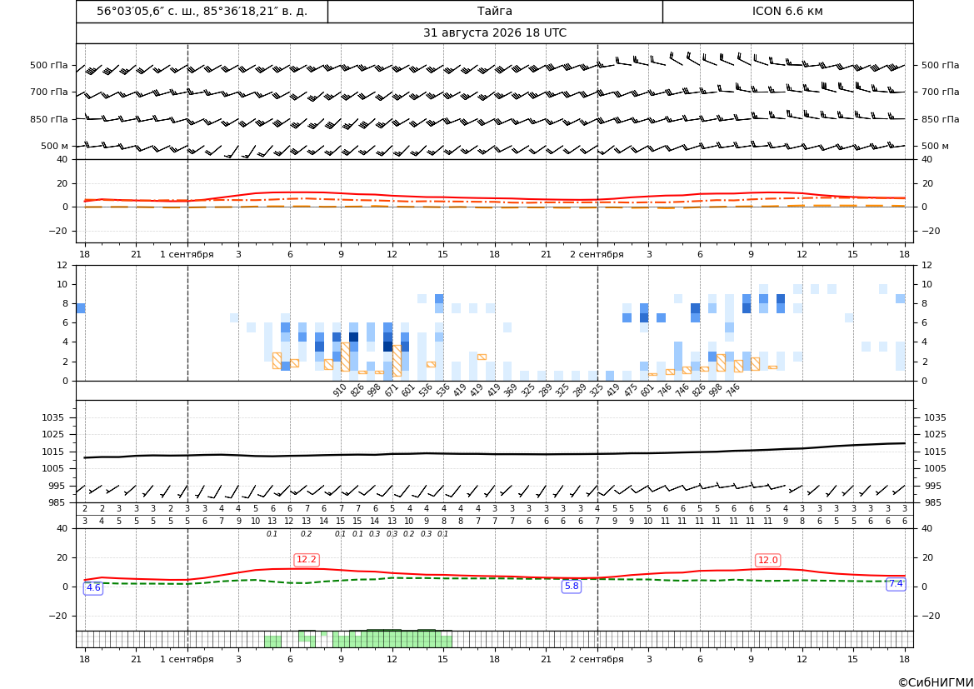Click the 12.0 red temperature maximum label

pyautogui.click(x=767, y=560)
